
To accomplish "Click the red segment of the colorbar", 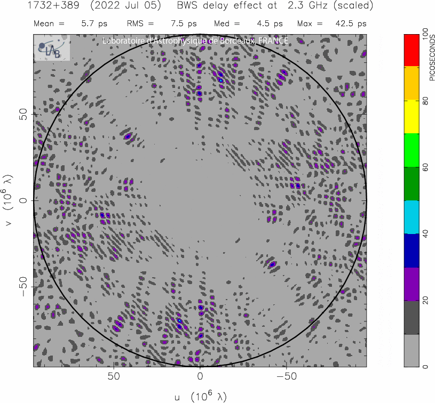I will point(411,50).
